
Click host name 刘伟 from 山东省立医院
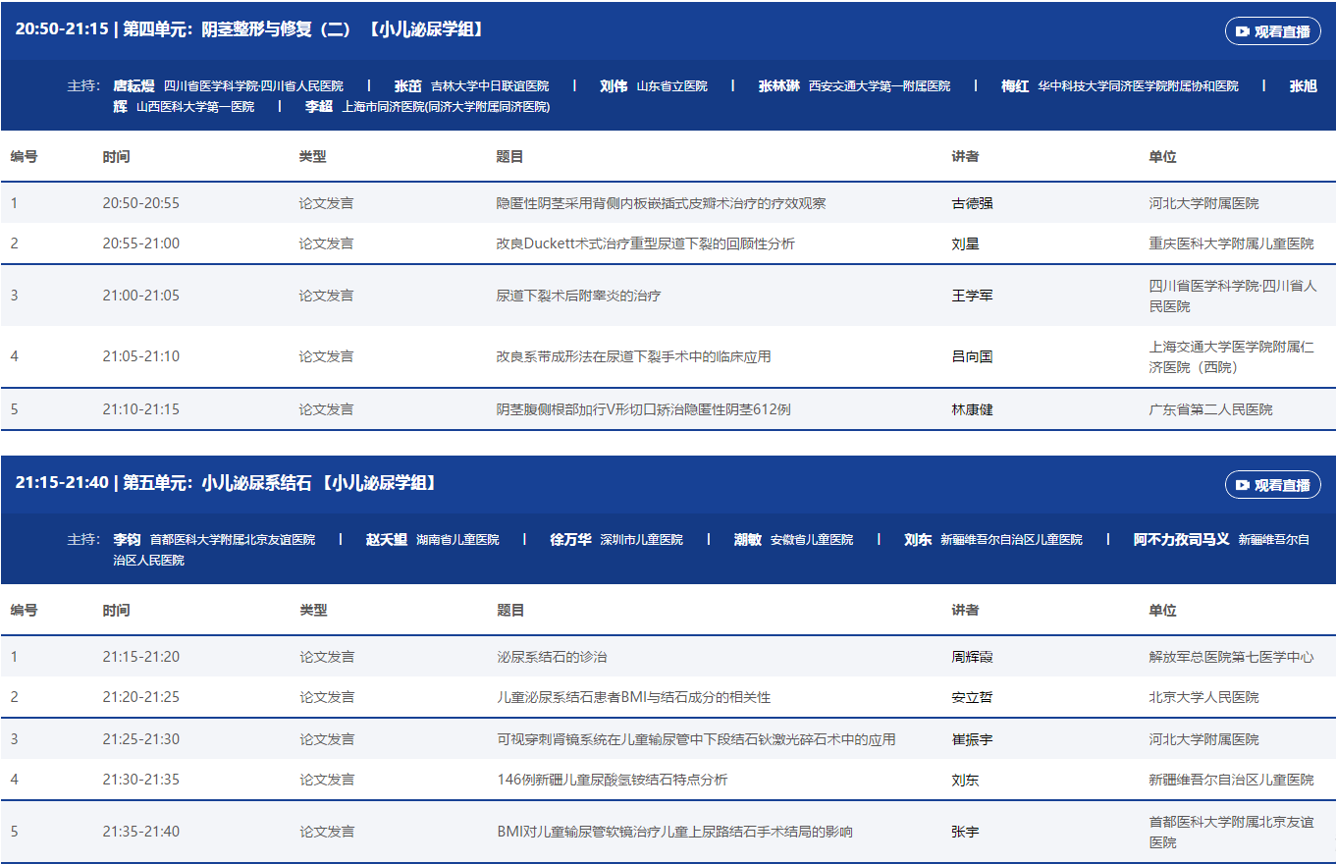click(614, 86)
